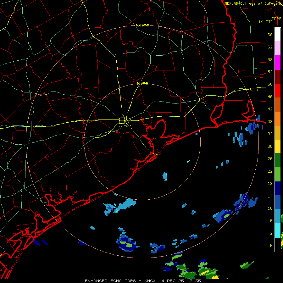Screen dimensions: 283x283
Task: Click the "[K FT]" legend units label
Action: click(x=266, y=22)
